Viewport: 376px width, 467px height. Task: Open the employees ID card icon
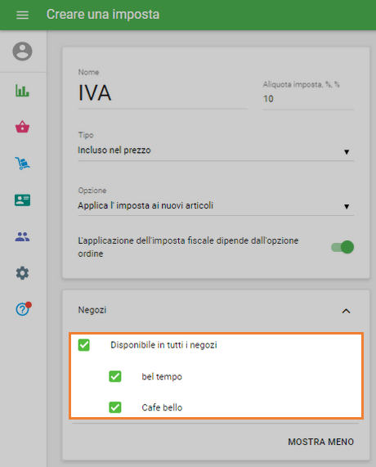coord(22,200)
